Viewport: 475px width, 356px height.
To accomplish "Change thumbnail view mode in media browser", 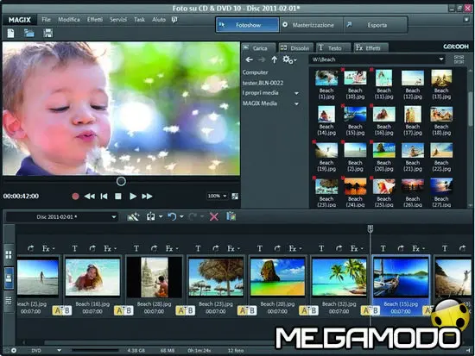I will point(459,59).
